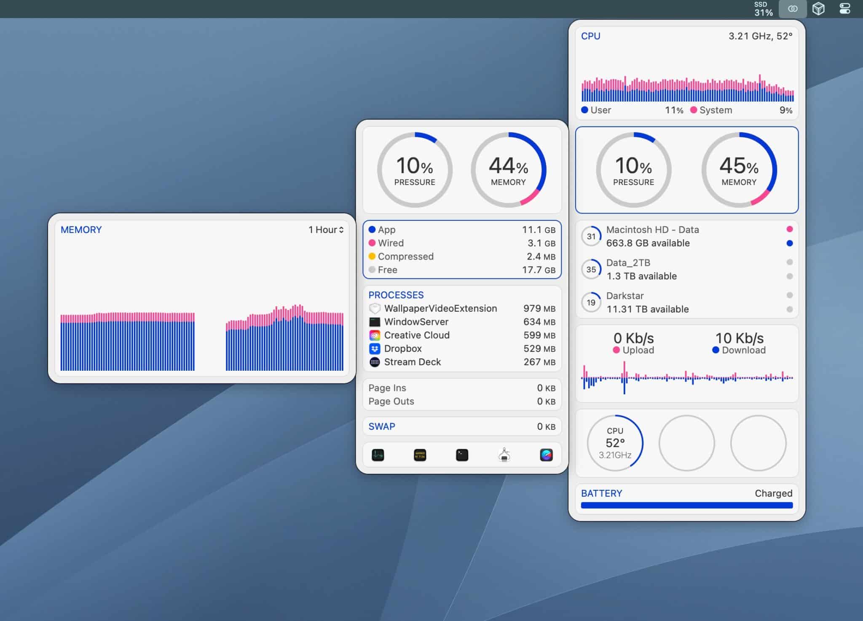Click the BATTERY label showing Charged
This screenshot has width=863, height=621.
602,493
